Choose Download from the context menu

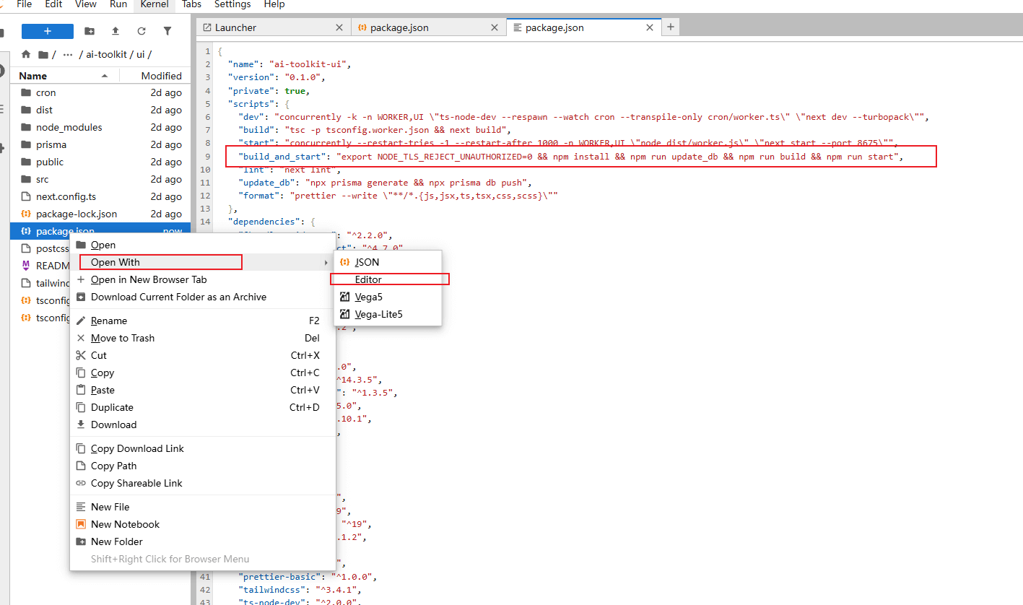(203, 425)
